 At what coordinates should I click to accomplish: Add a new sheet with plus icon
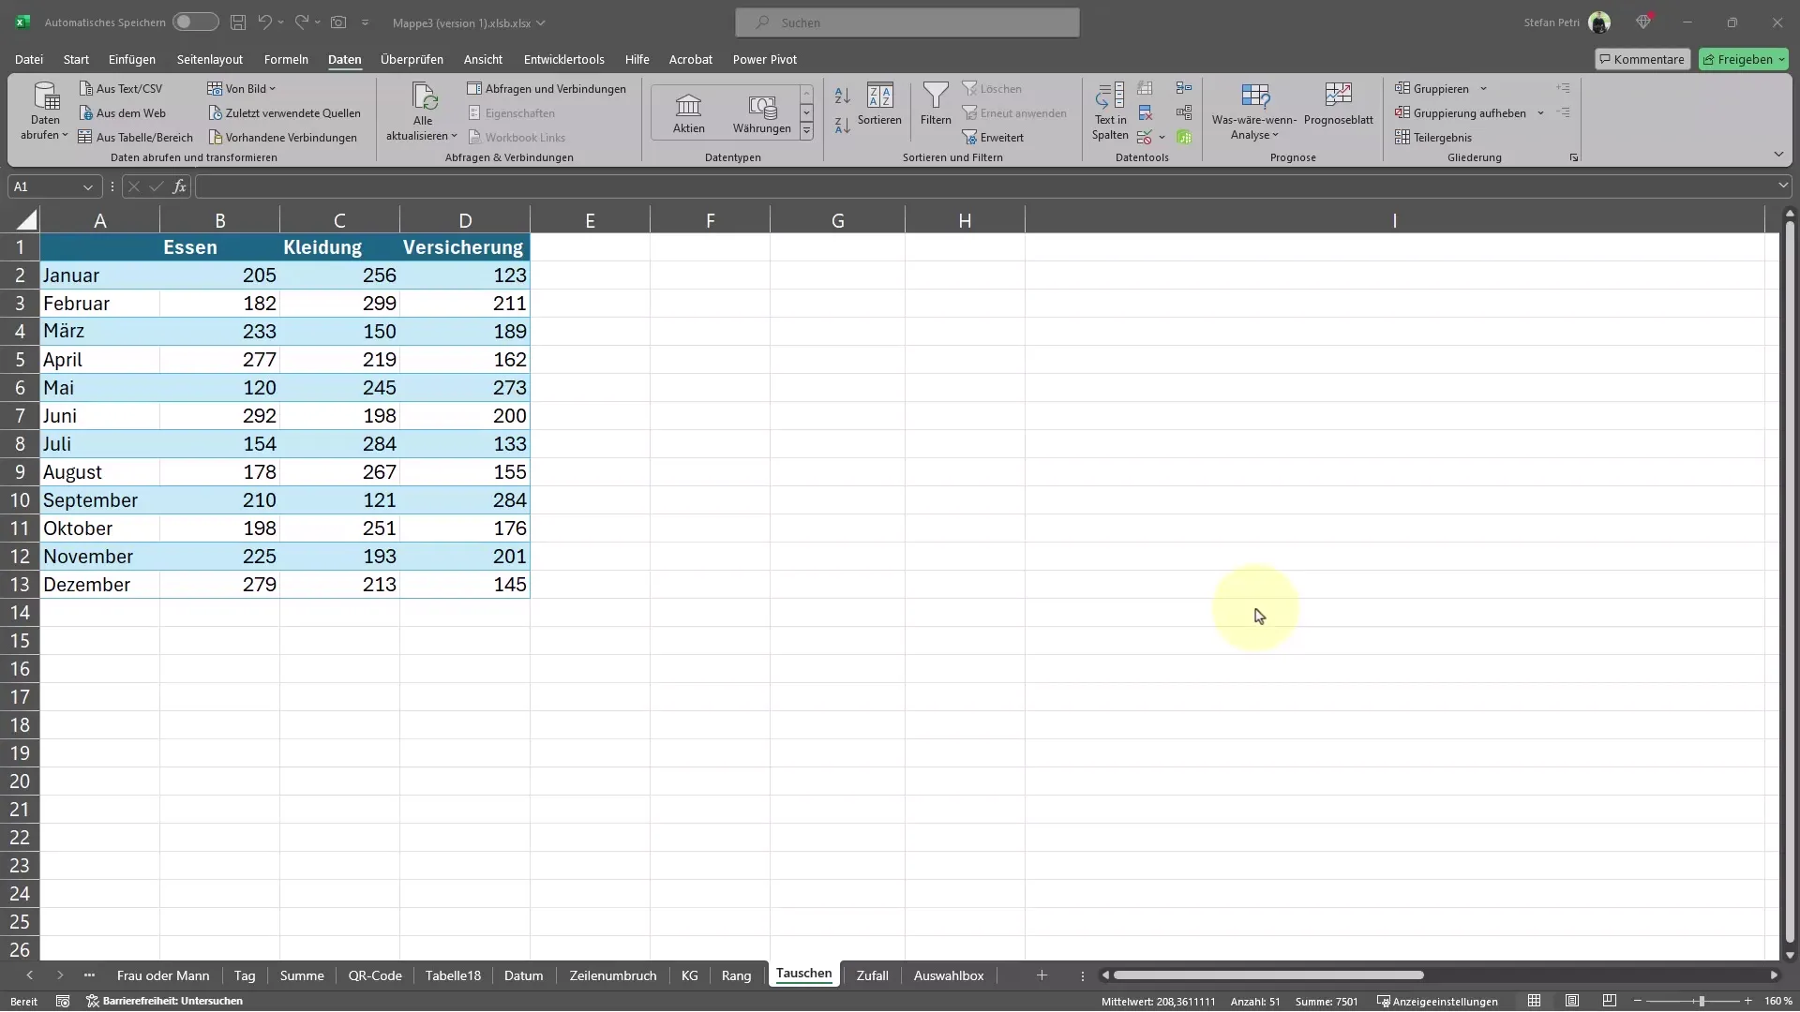1042,975
